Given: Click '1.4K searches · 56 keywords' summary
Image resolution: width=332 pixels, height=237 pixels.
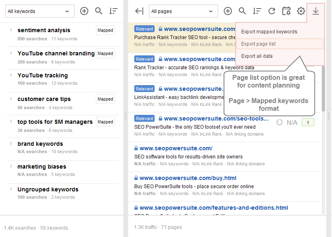Looking at the screenshot, I should pyautogui.click(x=36, y=228).
